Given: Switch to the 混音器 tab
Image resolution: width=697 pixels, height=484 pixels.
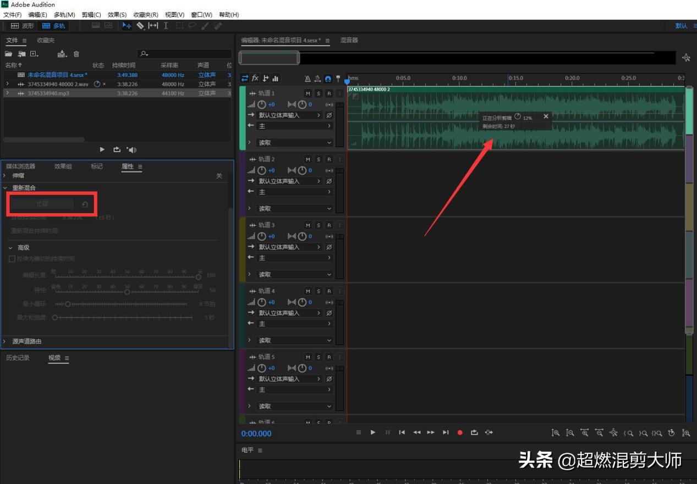Looking at the screenshot, I should (x=349, y=40).
